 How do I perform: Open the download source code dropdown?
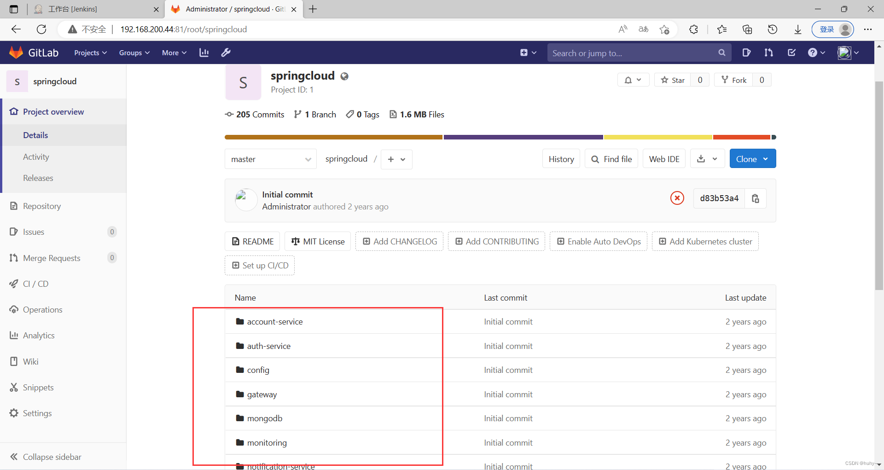click(x=707, y=159)
